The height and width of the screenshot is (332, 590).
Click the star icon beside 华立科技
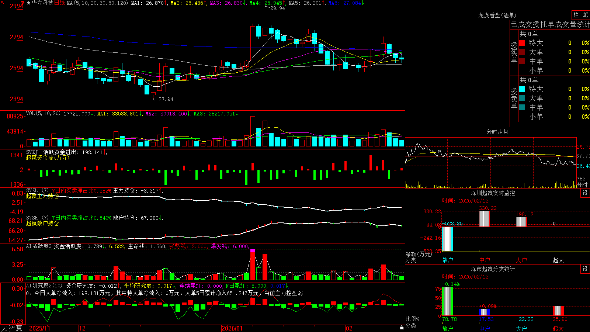tap(29, 3)
